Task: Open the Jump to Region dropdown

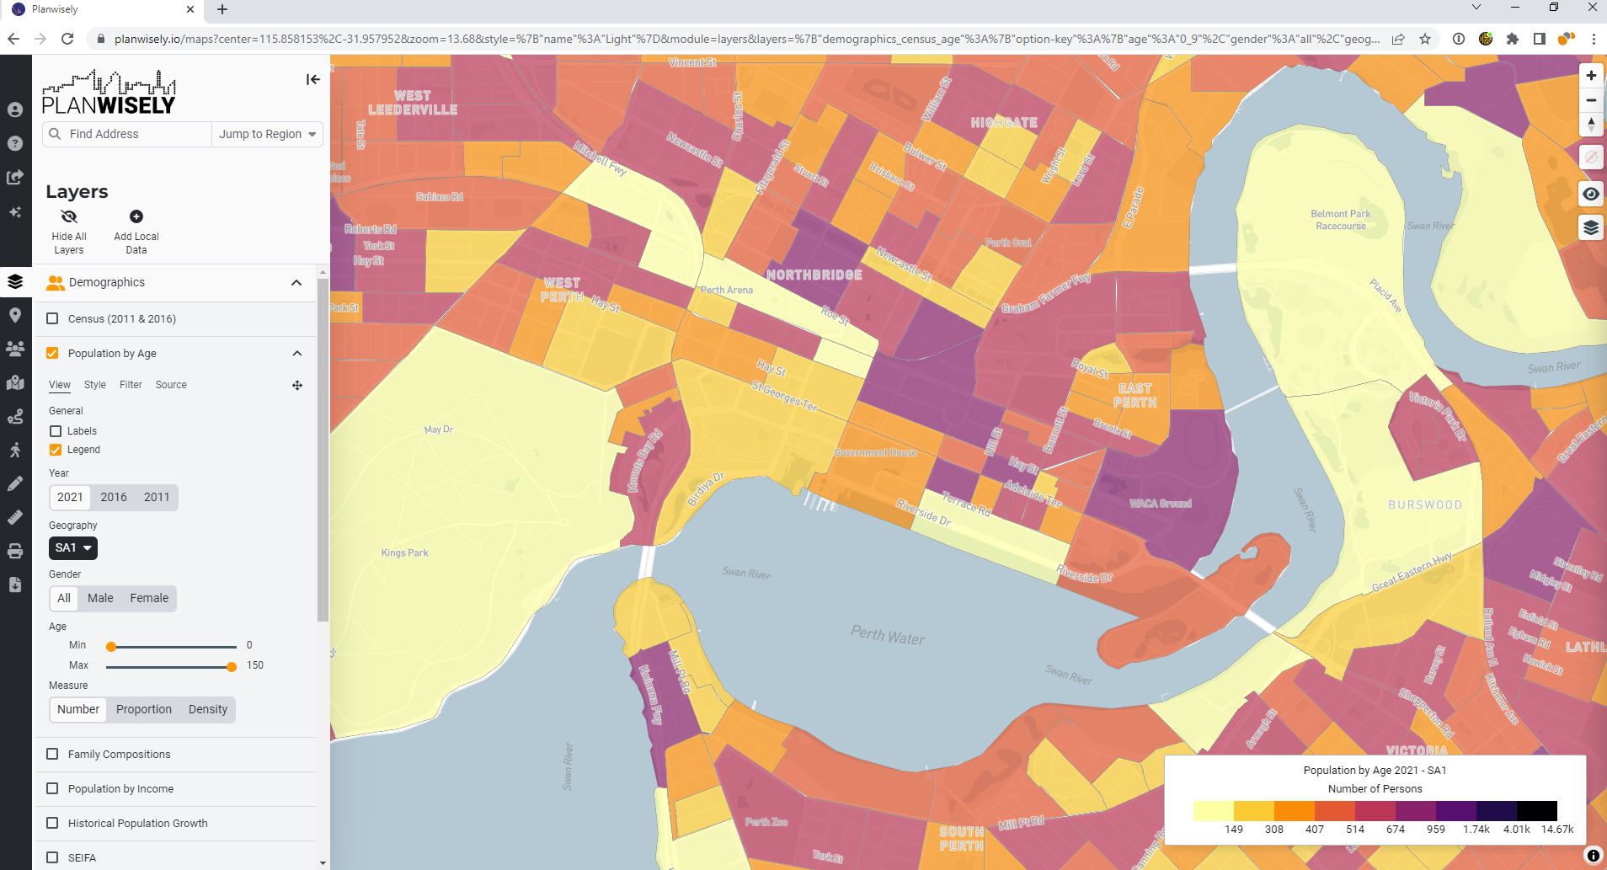Action: [267, 134]
